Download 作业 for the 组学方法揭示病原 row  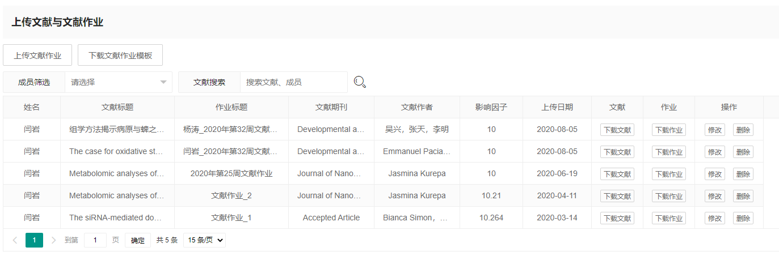(x=669, y=130)
